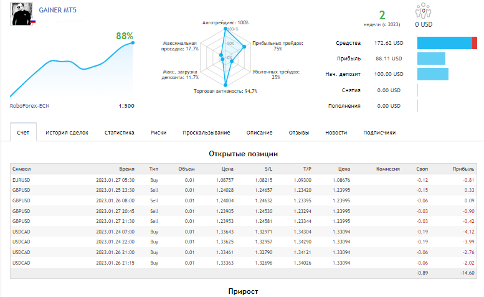Open the Подписчики tab
The image size is (484, 297).
pos(379,133)
